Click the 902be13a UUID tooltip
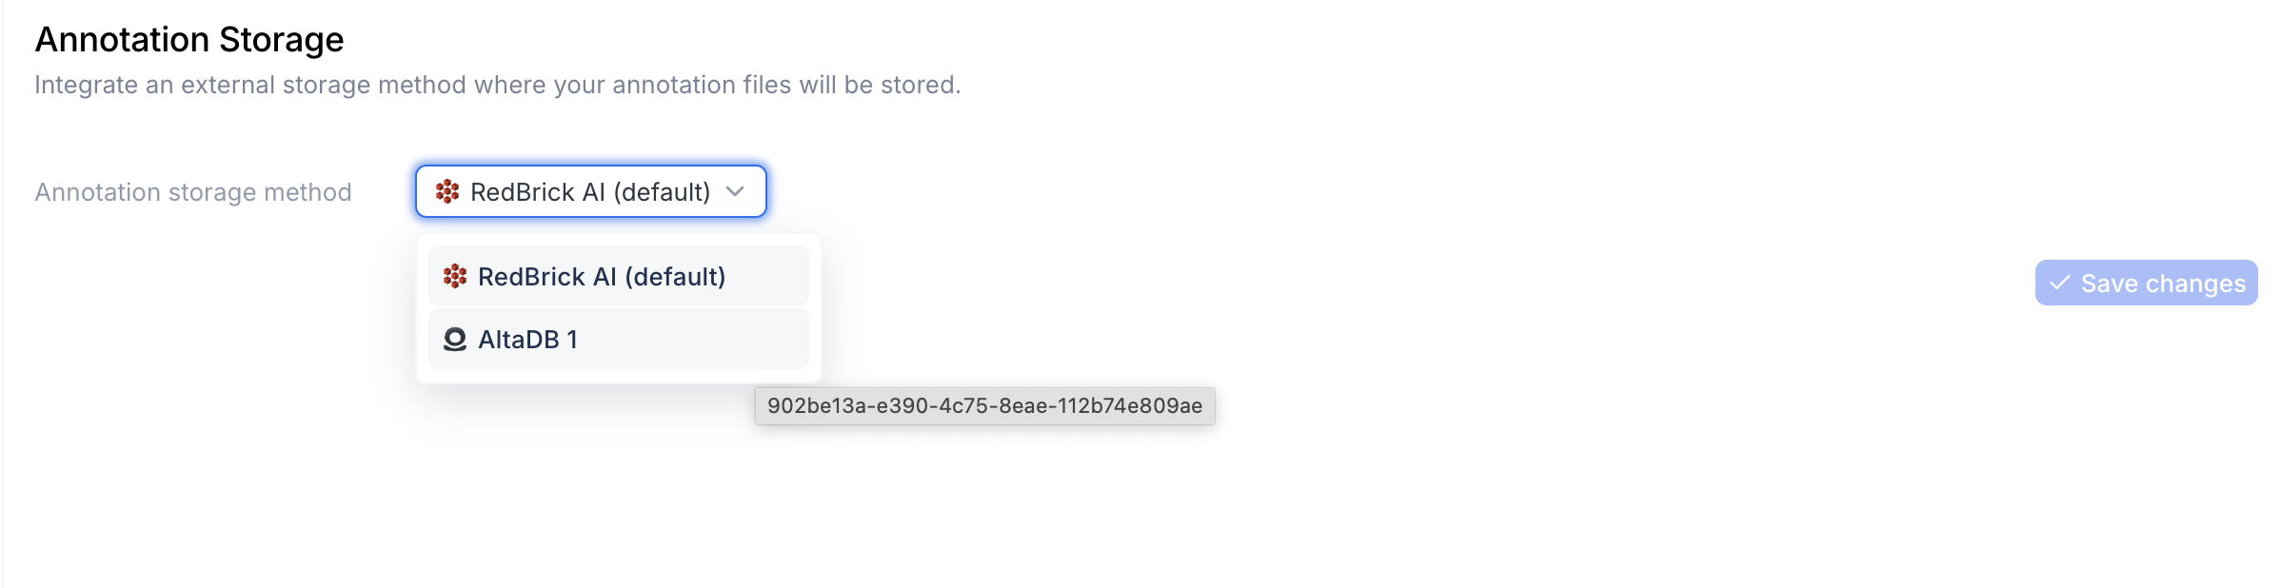Viewport: 2281px width, 588px height. coord(985,405)
